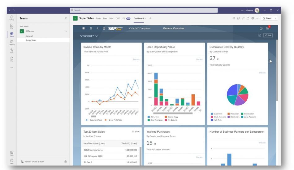The image size is (294, 170).
Task: Open more tab options ellipsis
Action: [x=257, y=18]
